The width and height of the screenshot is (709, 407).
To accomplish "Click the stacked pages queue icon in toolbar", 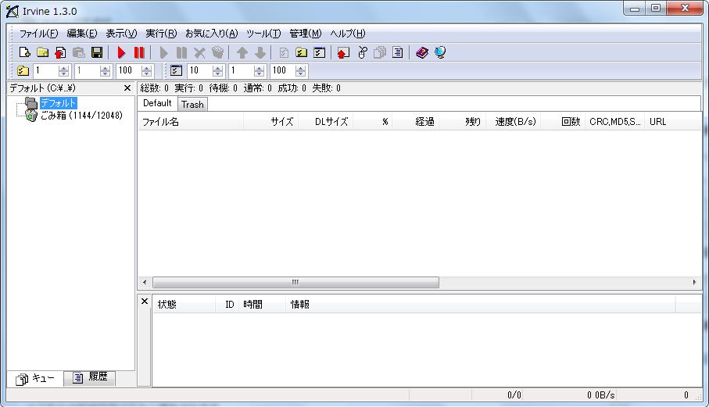I will (x=380, y=52).
